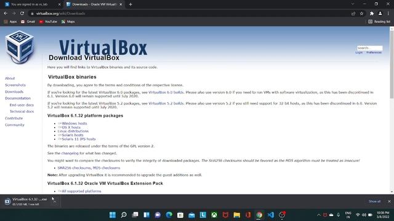This screenshot has width=394, height=221.
Task: Open the Chrome profile avatar icon
Action: coord(380,14)
